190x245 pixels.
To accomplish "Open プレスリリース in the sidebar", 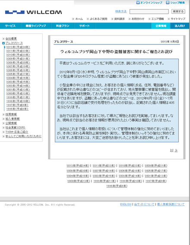I will pyautogui.click(x=14, y=43).
